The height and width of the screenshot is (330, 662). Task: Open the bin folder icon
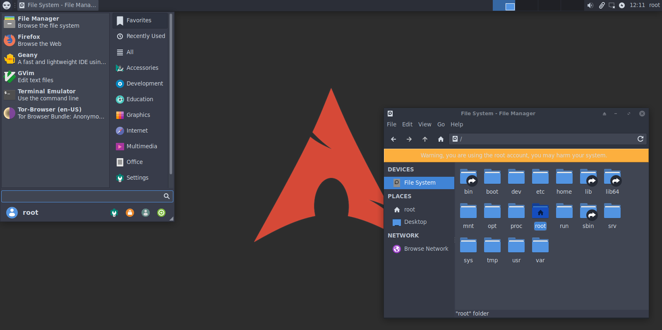pyautogui.click(x=468, y=177)
